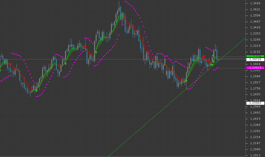The height and width of the screenshot is (157, 265).
Task: Click the 1,2281 price axis label
Action: [x=255, y=131]
